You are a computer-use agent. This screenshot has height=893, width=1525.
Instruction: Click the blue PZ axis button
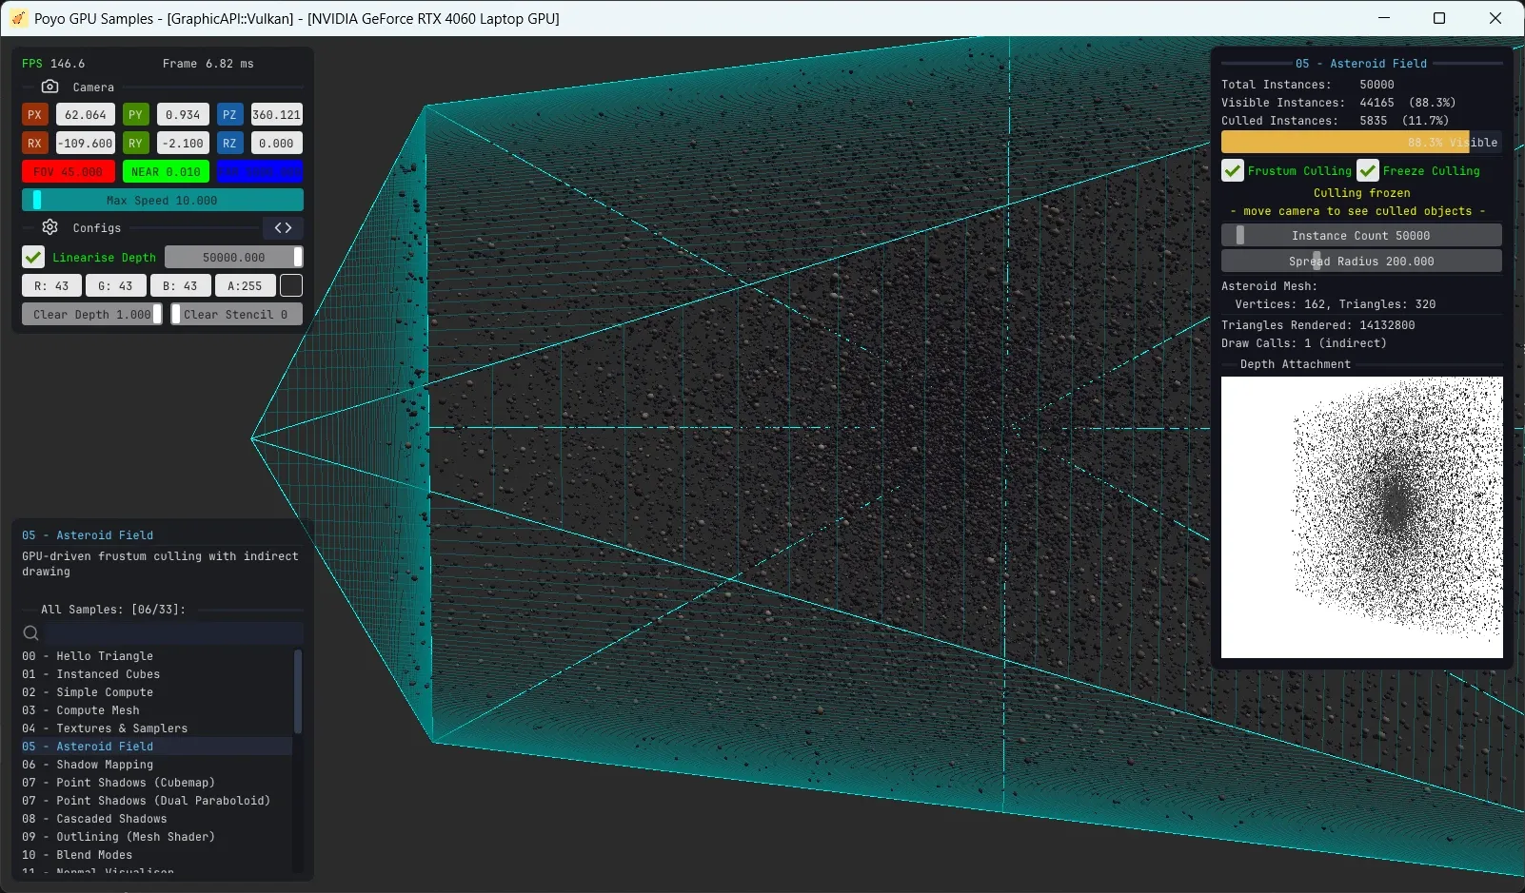click(x=229, y=114)
